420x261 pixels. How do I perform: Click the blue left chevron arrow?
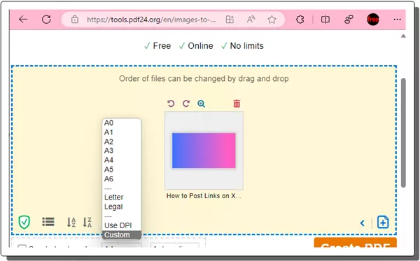tap(363, 223)
